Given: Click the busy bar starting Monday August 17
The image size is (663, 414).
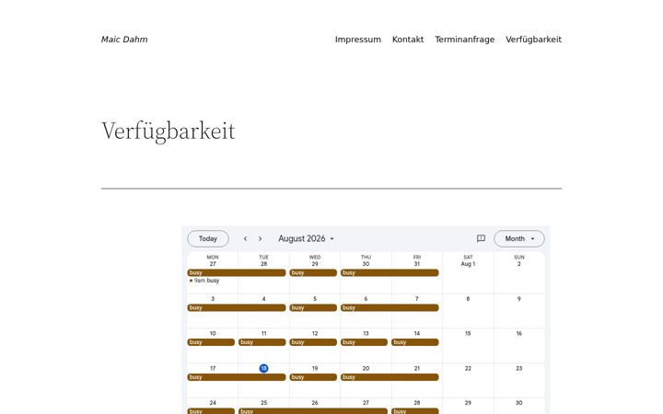Looking at the screenshot, I should [237, 377].
